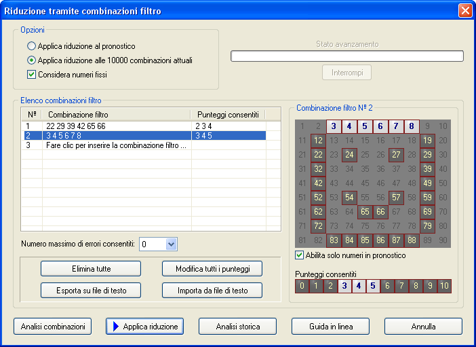
Task: Open the 'Numero massimo di errori' dropdown
Action: point(170,244)
